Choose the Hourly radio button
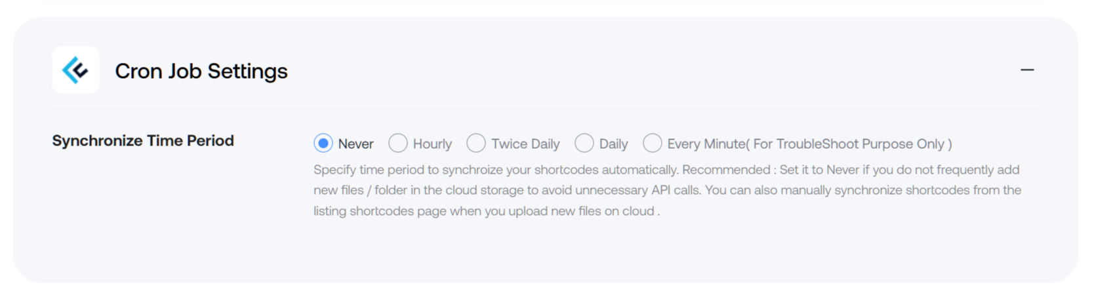The height and width of the screenshot is (293, 1094). (398, 143)
